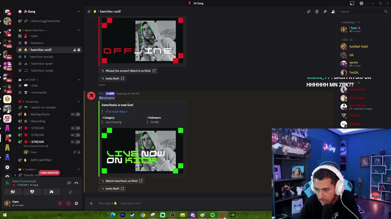Open the LIVE NOW ON KICK thumbnail
This screenshot has height=219, width=391.
[x=142, y=151]
